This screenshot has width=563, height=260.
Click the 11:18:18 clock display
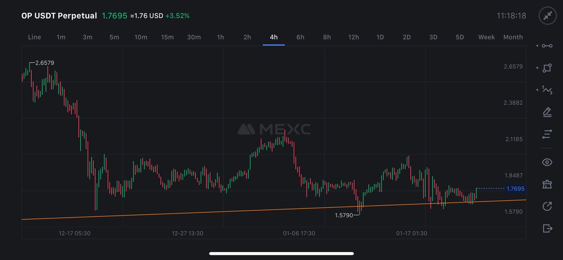point(511,16)
